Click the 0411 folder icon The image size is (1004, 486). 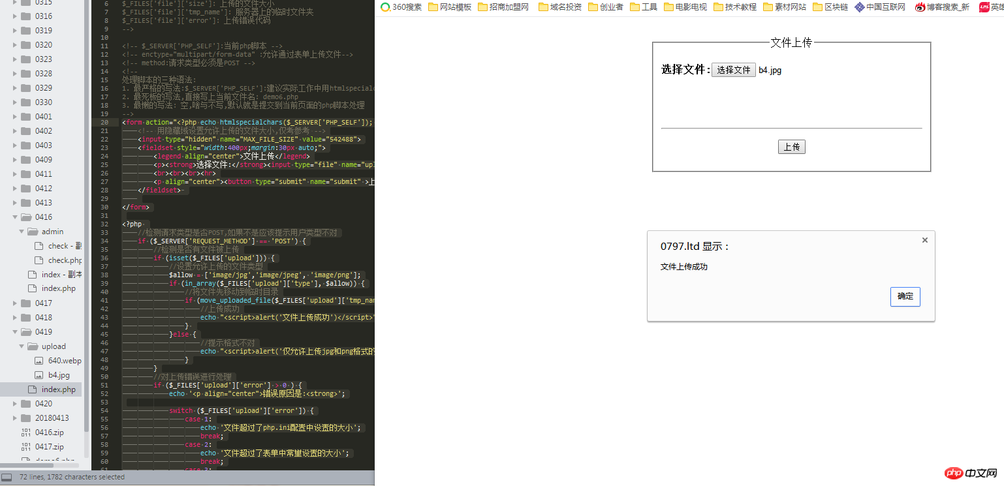(26, 174)
